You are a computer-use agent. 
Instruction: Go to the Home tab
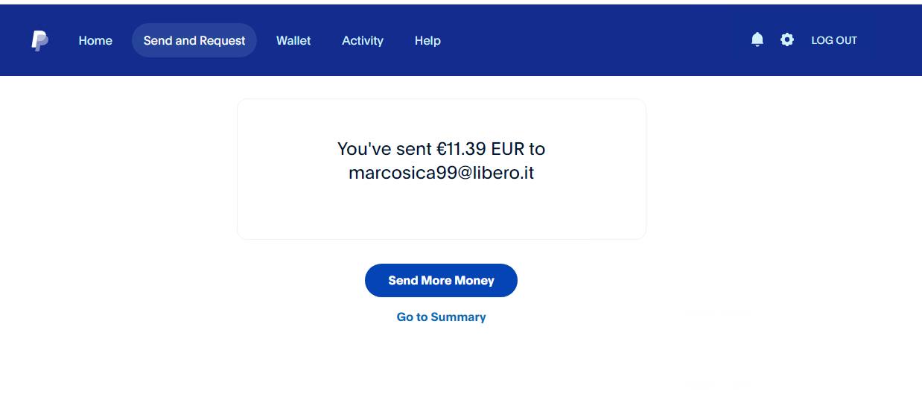(x=95, y=41)
